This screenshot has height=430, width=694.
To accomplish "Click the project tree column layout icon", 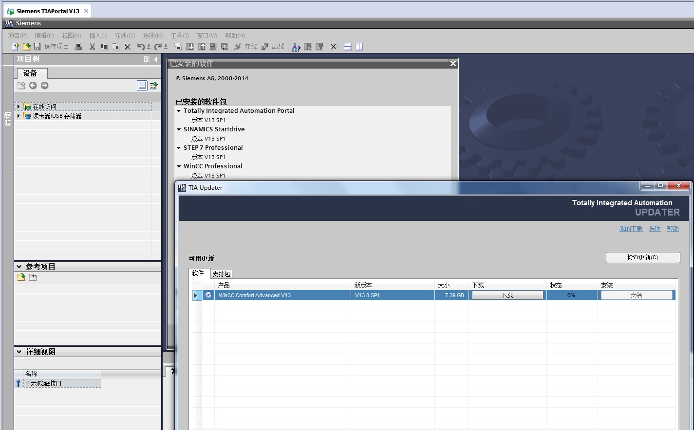I will 147,59.
